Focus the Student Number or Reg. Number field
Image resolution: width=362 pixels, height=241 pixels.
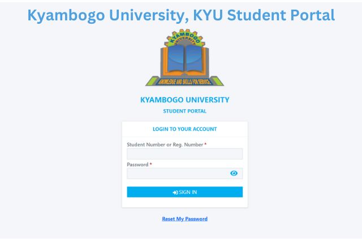click(185, 154)
